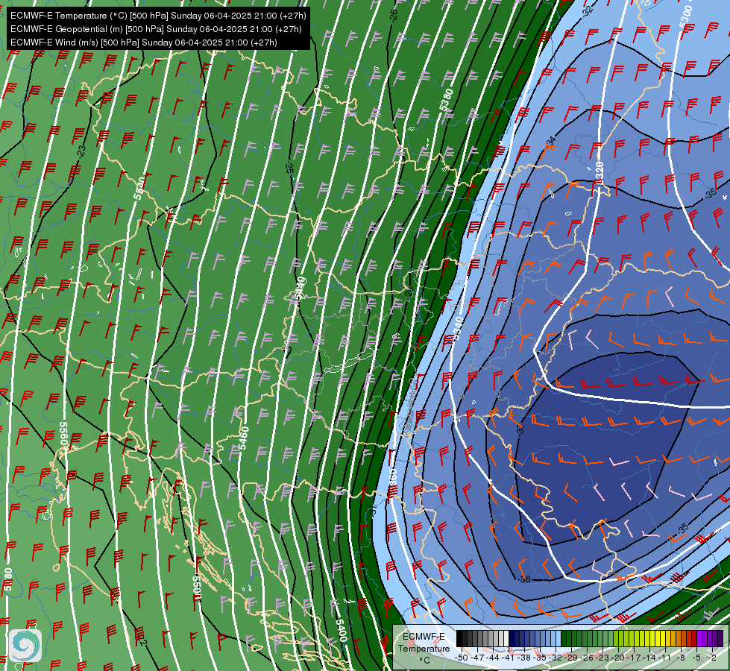The height and width of the screenshot is (671, 730).
Task: Click the 5460 geopotential contour label
Action: click(243, 438)
